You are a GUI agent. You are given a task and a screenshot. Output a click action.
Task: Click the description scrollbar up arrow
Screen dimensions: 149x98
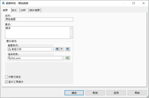[71, 28]
